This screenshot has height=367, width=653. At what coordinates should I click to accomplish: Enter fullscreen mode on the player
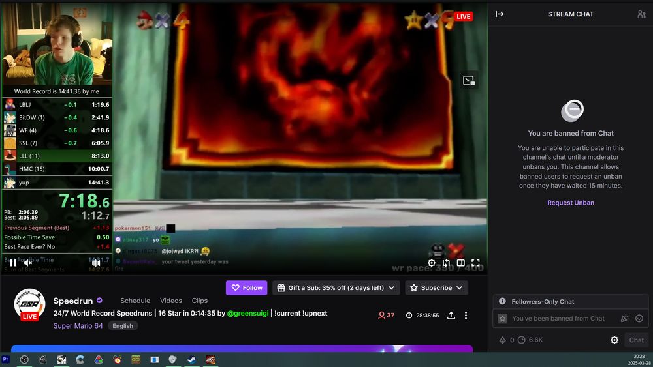click(475, 263)
